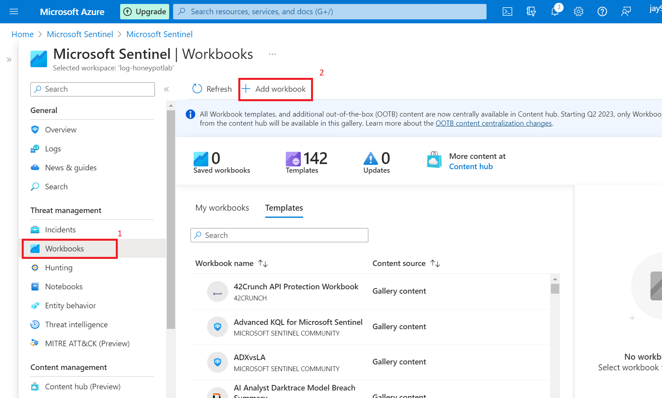Click the Upgrade button
The height and width of the screenshot is (398, 662).
(145, 11)
